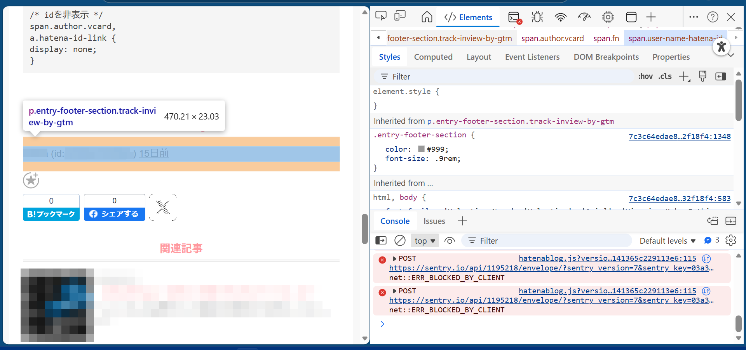Screen dimensions: 746x350
Task: Toggle device emulation mode icon
Action: [x=400, y=16]
